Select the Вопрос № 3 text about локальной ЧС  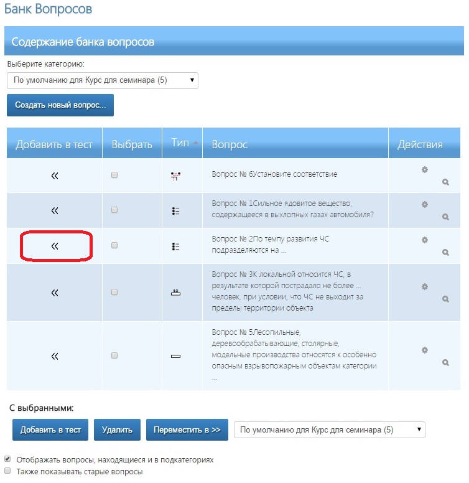click(287, 291)
